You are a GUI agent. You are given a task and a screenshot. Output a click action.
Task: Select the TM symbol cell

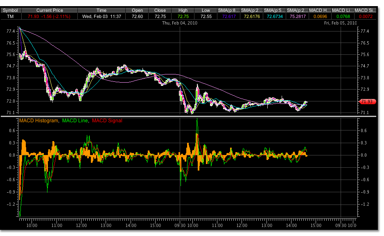pos(10,16)
